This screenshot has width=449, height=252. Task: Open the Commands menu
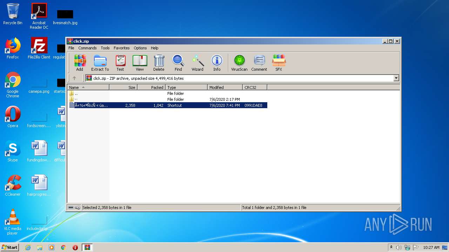click(x=87, y=48)
